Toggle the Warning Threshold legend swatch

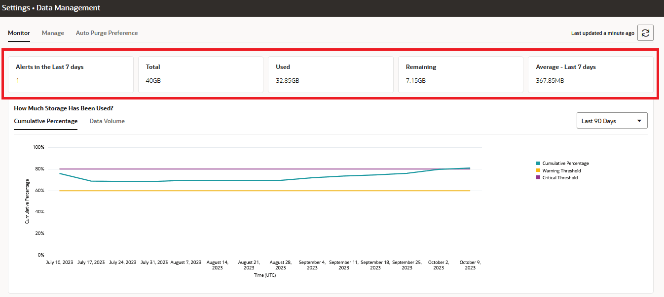click(538, 171)
